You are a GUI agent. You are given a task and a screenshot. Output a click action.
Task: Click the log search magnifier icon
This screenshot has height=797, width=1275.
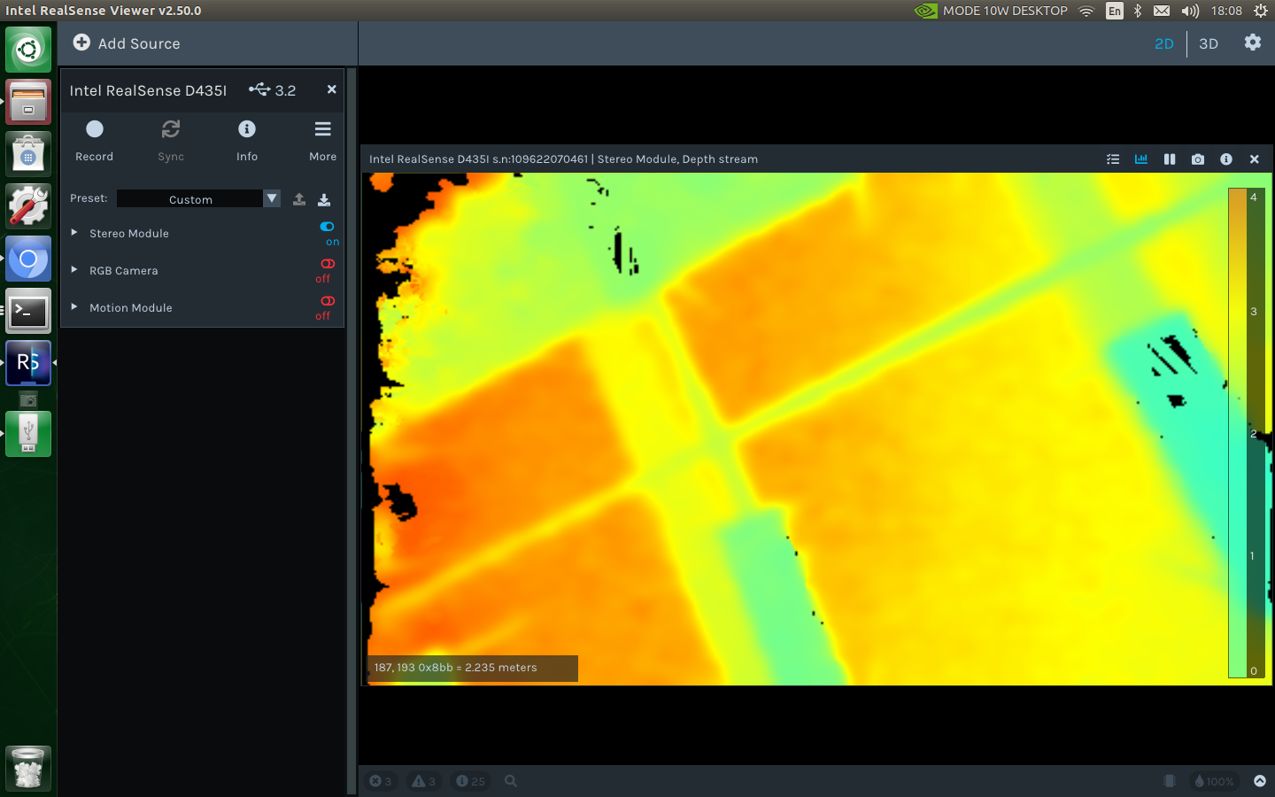[511, 781]
